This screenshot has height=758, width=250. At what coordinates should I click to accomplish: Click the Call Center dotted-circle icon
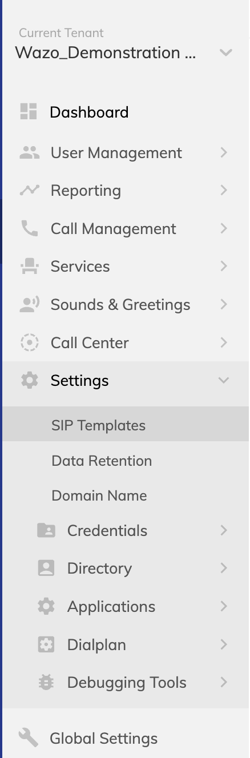29,342
